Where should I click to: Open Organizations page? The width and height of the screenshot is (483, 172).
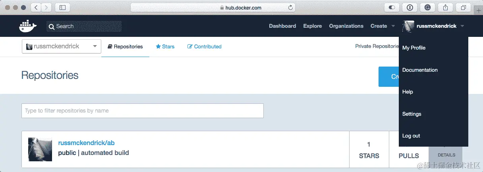346,26
